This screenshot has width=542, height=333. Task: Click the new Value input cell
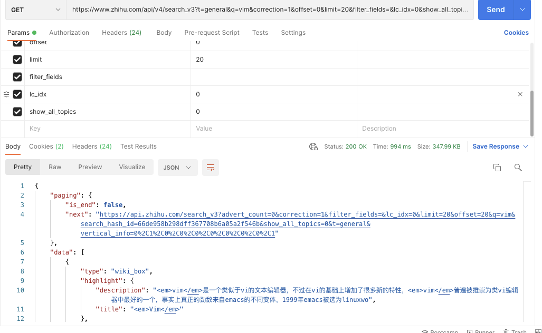(274, 129)
